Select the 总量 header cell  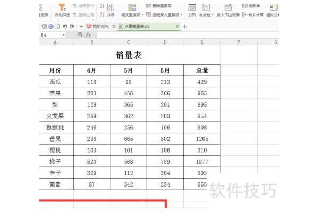tap(202, 70)
